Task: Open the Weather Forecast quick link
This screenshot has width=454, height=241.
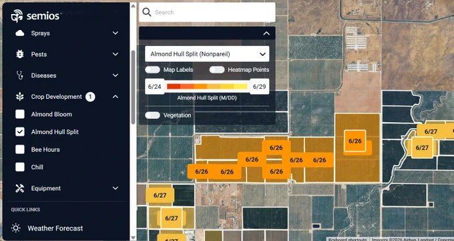Action: 55,228
